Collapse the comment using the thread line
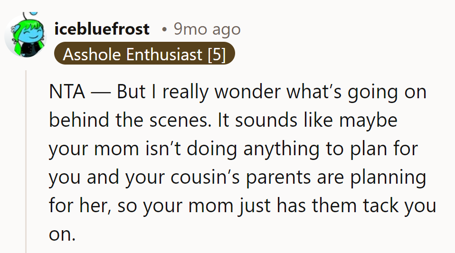455x253 pixels. pos(27,161)
